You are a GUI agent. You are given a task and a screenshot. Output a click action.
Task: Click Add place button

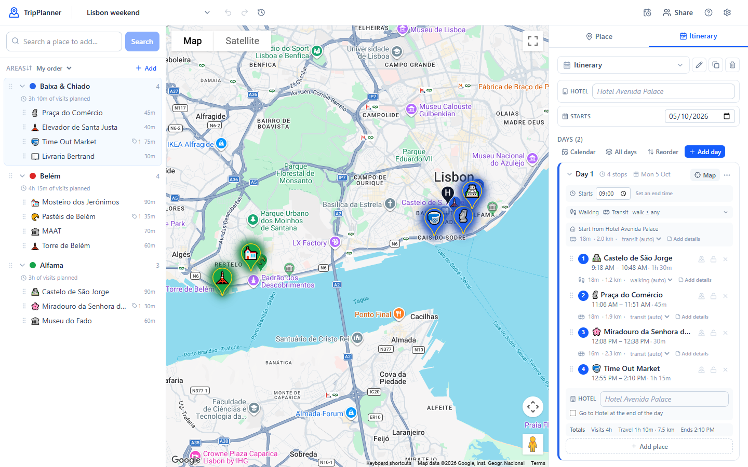[x=649, y=446]
